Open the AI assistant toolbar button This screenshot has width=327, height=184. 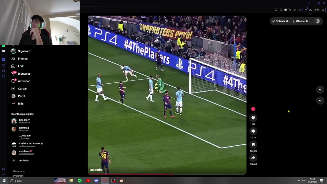coord(317,10)
